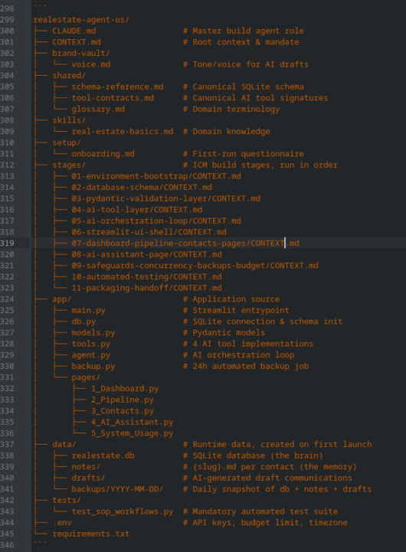Viewport: 406px width, 552px height.
Task: Click the 09-safeguards-concurrency-backups-budget line
Action: click(x=195, y=265)
